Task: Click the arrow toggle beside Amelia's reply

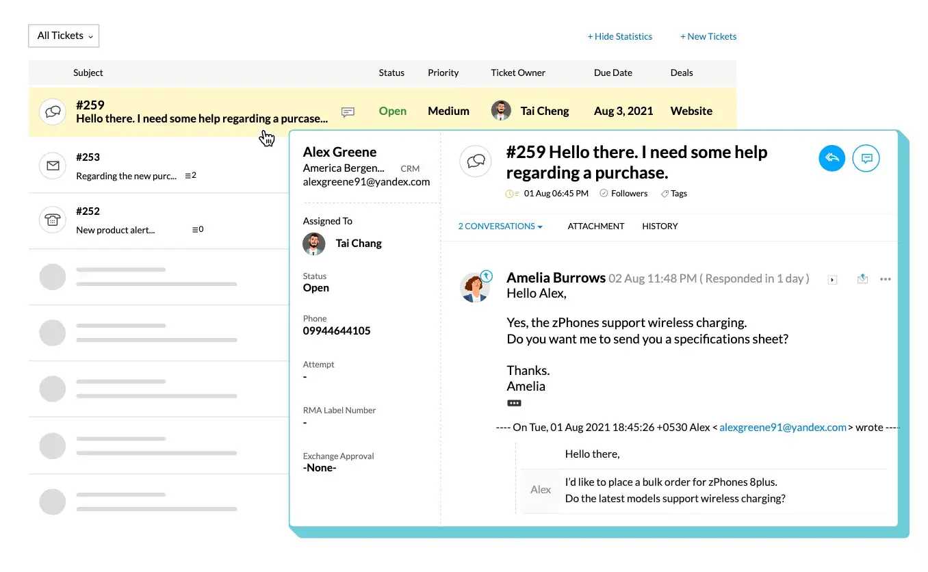Action: tap(832, 279)
